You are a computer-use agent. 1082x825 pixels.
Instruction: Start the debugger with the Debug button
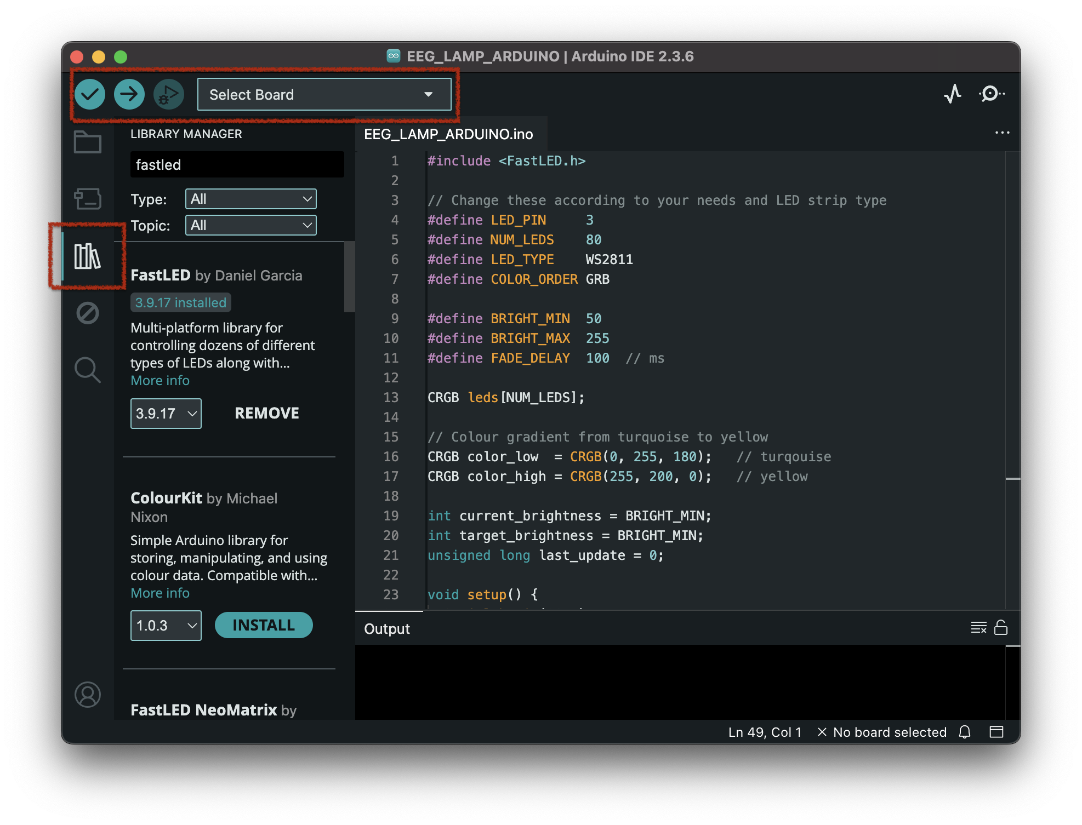tap(168, 94)
